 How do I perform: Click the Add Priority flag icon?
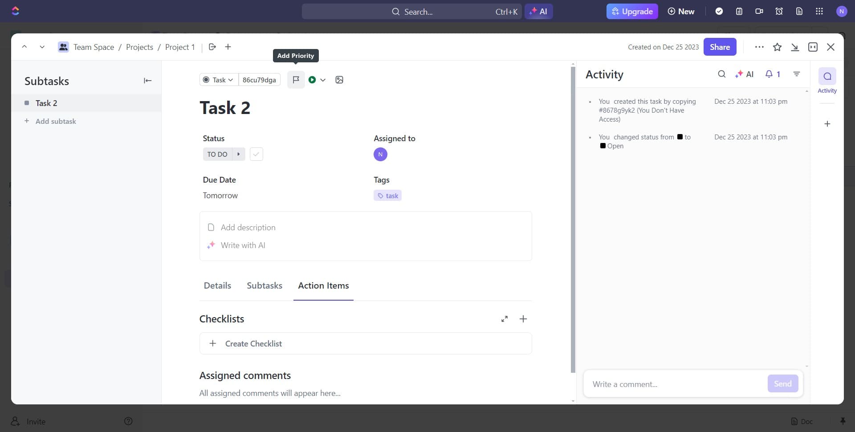click(296, 80)
